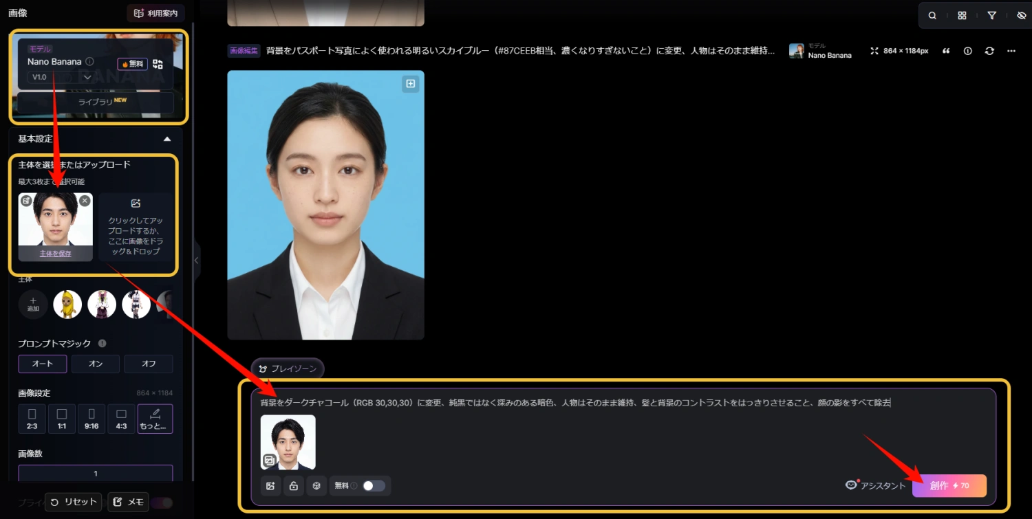This screenshot has height=519, width=1032.
Task: Click the hide-content eye-slash icon top right
Action: tap(1021, 14)
